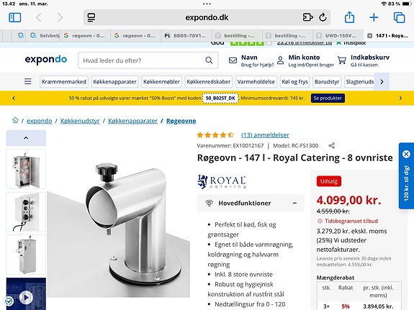Image resolution: width=414 pixels, height=310 pixels.
Task: Select the Køkkenapparater category tab
Action: 114,82
